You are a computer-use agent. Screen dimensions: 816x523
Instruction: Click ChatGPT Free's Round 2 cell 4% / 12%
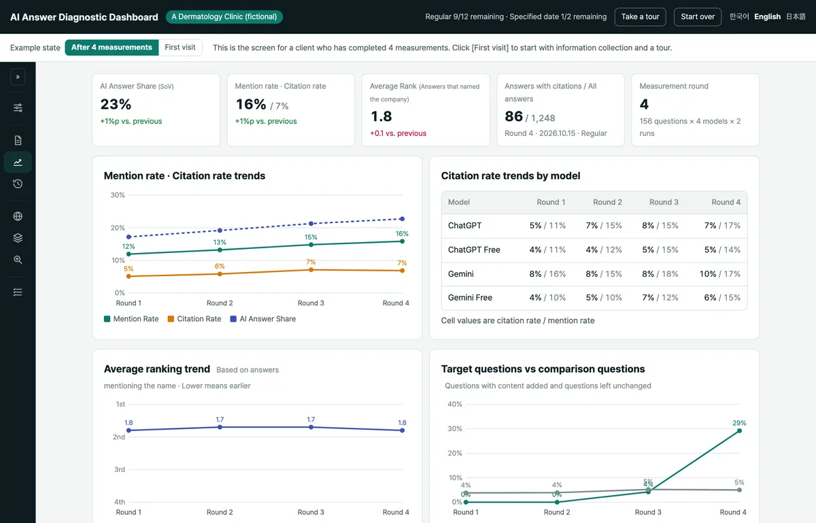tap(604, 250)
